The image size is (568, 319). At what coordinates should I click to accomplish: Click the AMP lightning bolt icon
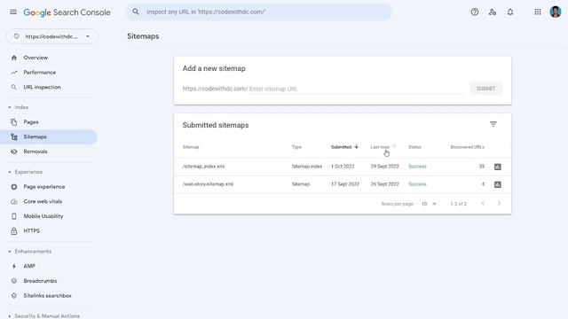[x=14, y=266]
